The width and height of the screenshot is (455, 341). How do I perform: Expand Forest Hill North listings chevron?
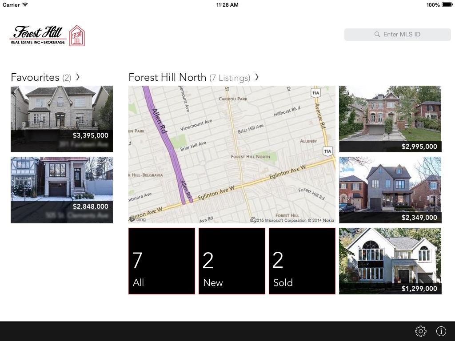click(257, 77)
